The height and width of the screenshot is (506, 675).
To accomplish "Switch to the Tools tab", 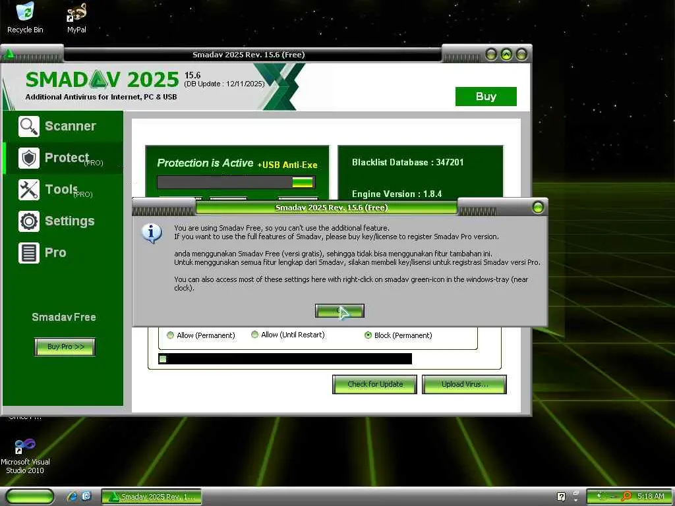I will [x=63, y=190].
